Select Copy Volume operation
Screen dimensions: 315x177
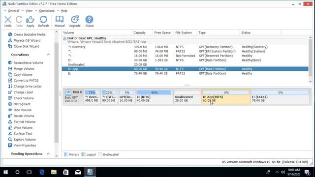click(20, 74)
